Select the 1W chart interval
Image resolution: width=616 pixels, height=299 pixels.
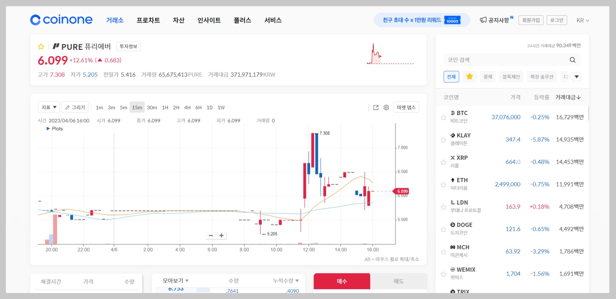221,107
